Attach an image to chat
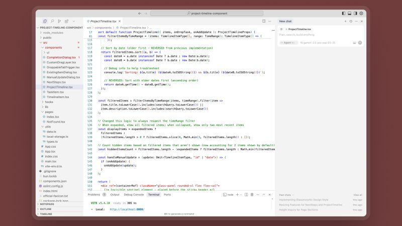This screenshot has width=402, height=226. [x=354, y=43]
